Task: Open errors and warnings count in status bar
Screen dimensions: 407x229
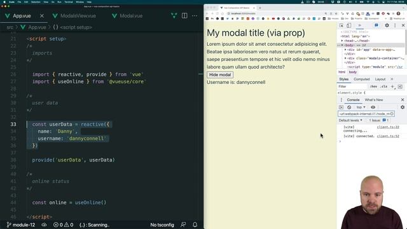Action: coord(63,225)
